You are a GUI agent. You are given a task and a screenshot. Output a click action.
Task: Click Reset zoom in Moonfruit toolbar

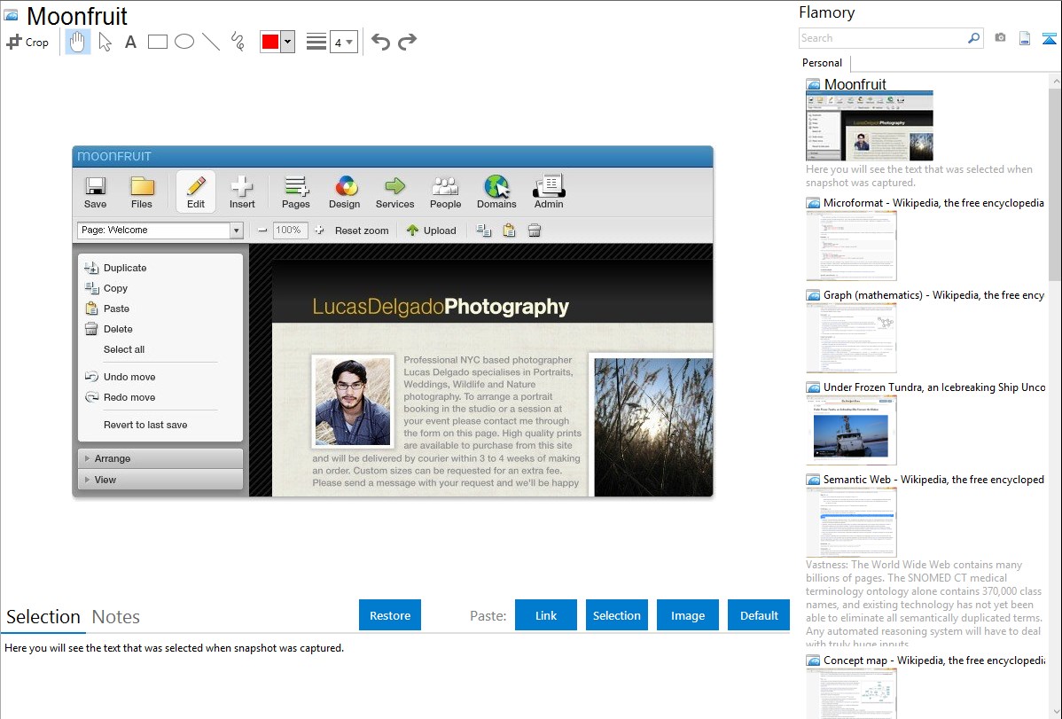pyautogui.click(x=362, y=231)
